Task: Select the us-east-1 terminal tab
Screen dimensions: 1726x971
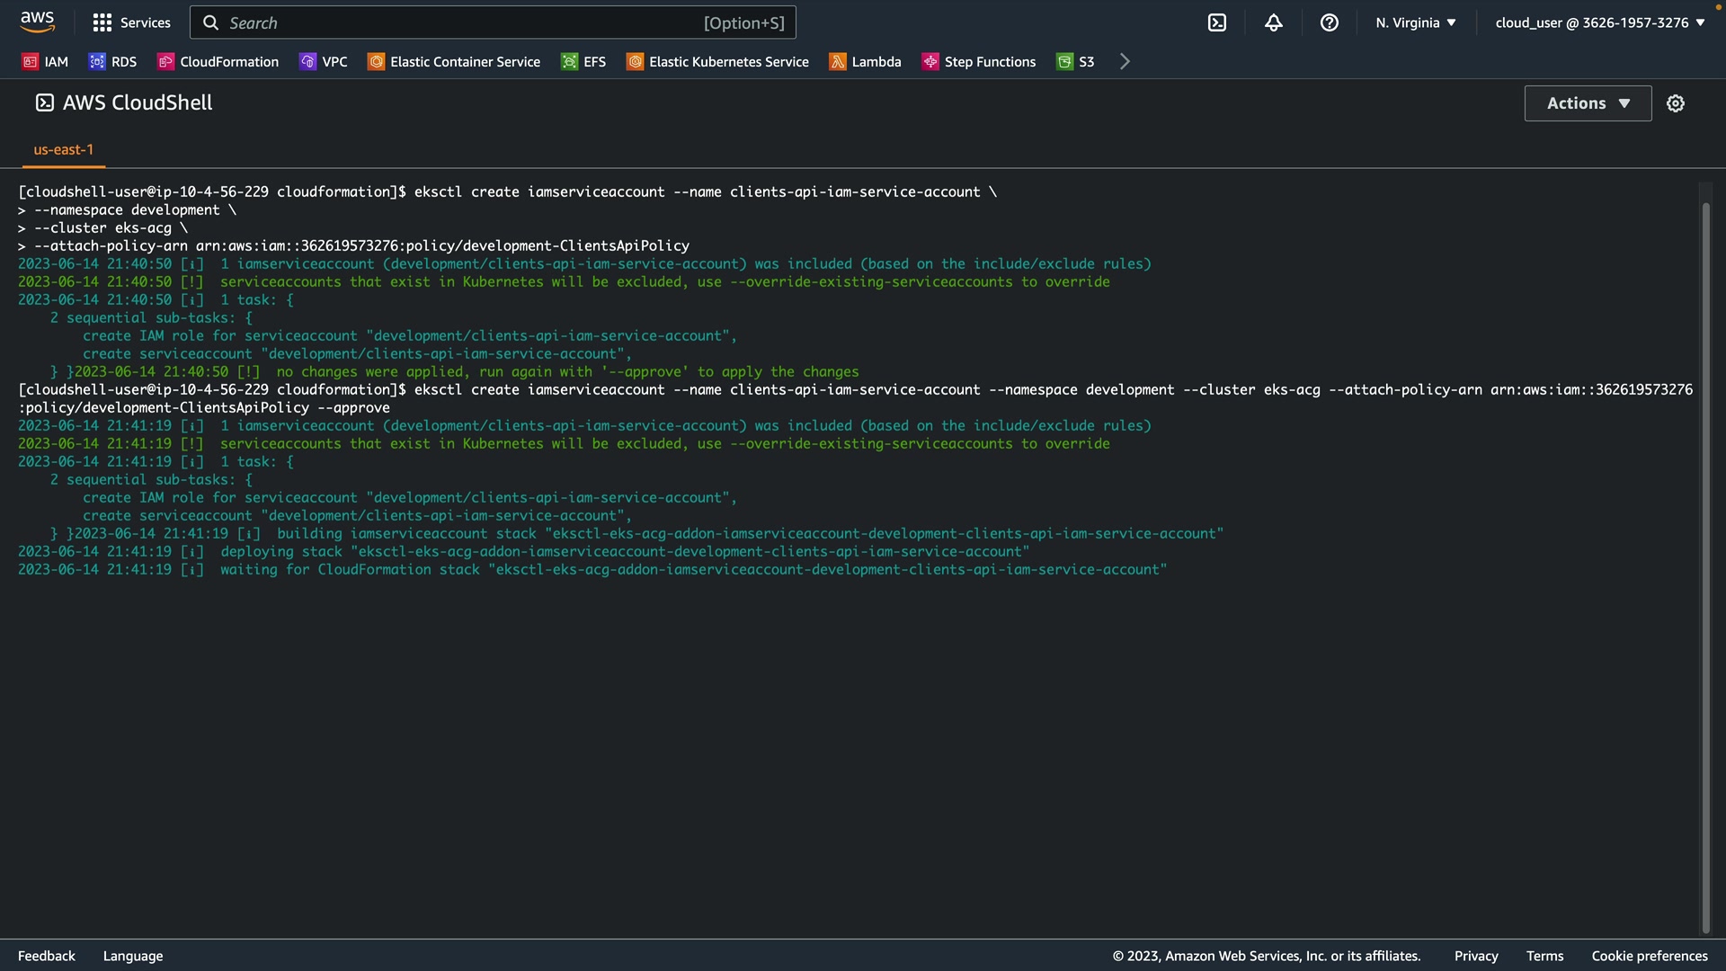Action: pos(63,149)
